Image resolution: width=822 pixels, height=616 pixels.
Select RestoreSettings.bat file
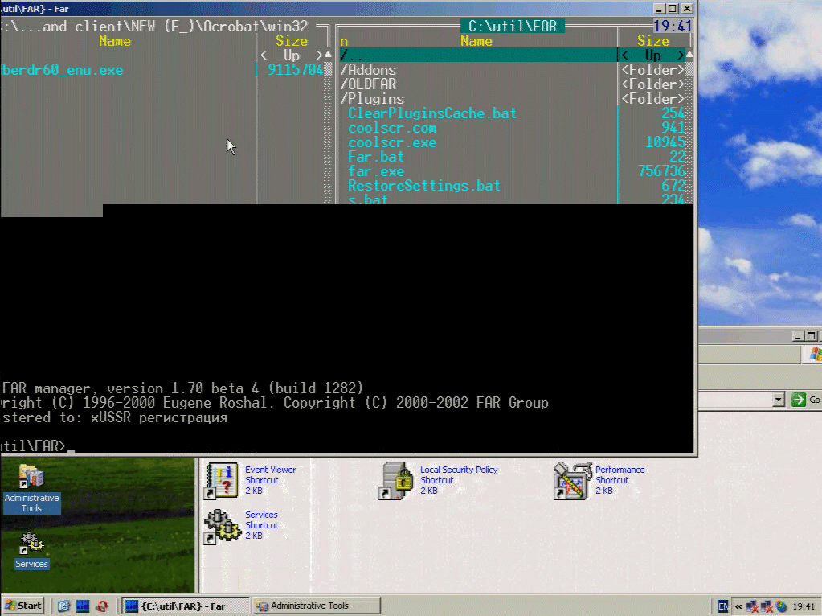(423, 186)
